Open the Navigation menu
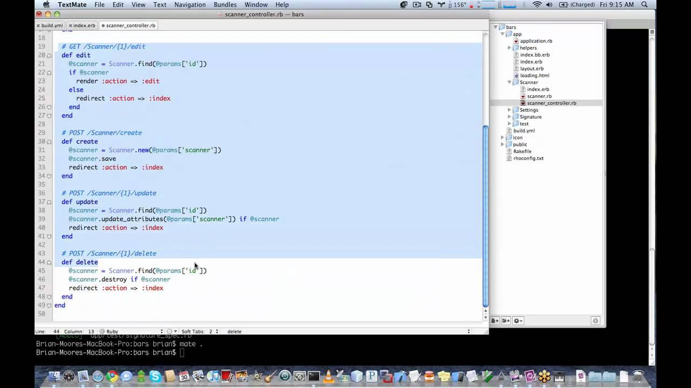This screenshot has height=388, width=691. 190,4
